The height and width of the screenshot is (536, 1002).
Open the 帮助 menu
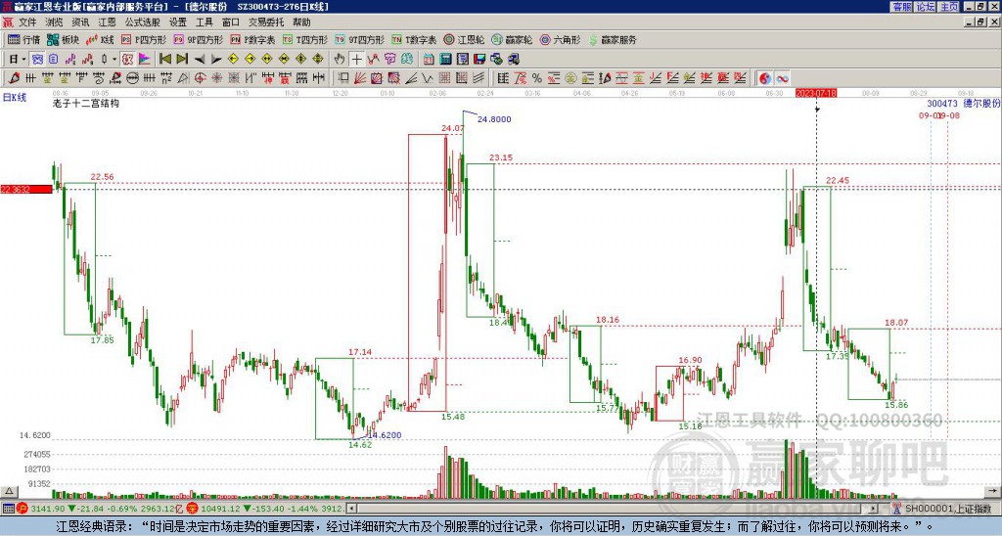point(301,22)
